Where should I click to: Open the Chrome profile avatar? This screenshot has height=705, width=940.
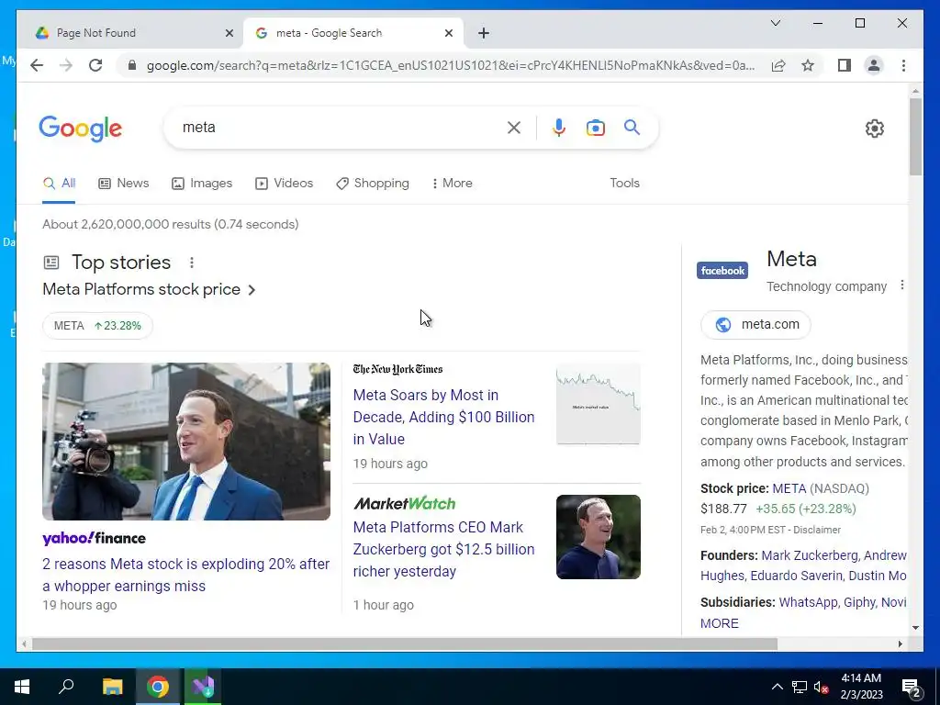coord(874,65)
